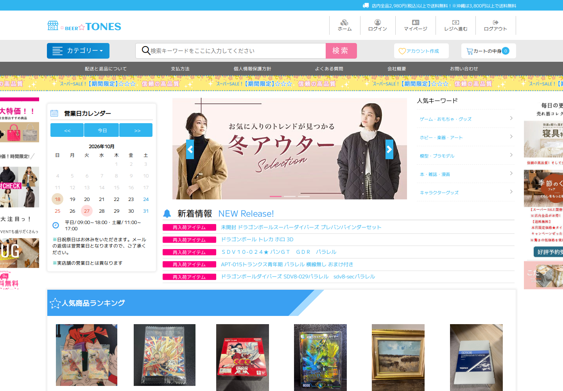Select the second carousel slide indicator

[x=290, y=196]
